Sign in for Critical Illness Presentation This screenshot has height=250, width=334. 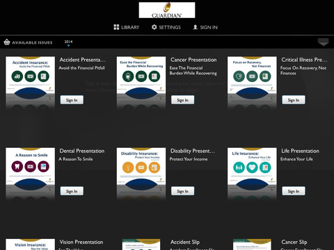click(294, 100)
